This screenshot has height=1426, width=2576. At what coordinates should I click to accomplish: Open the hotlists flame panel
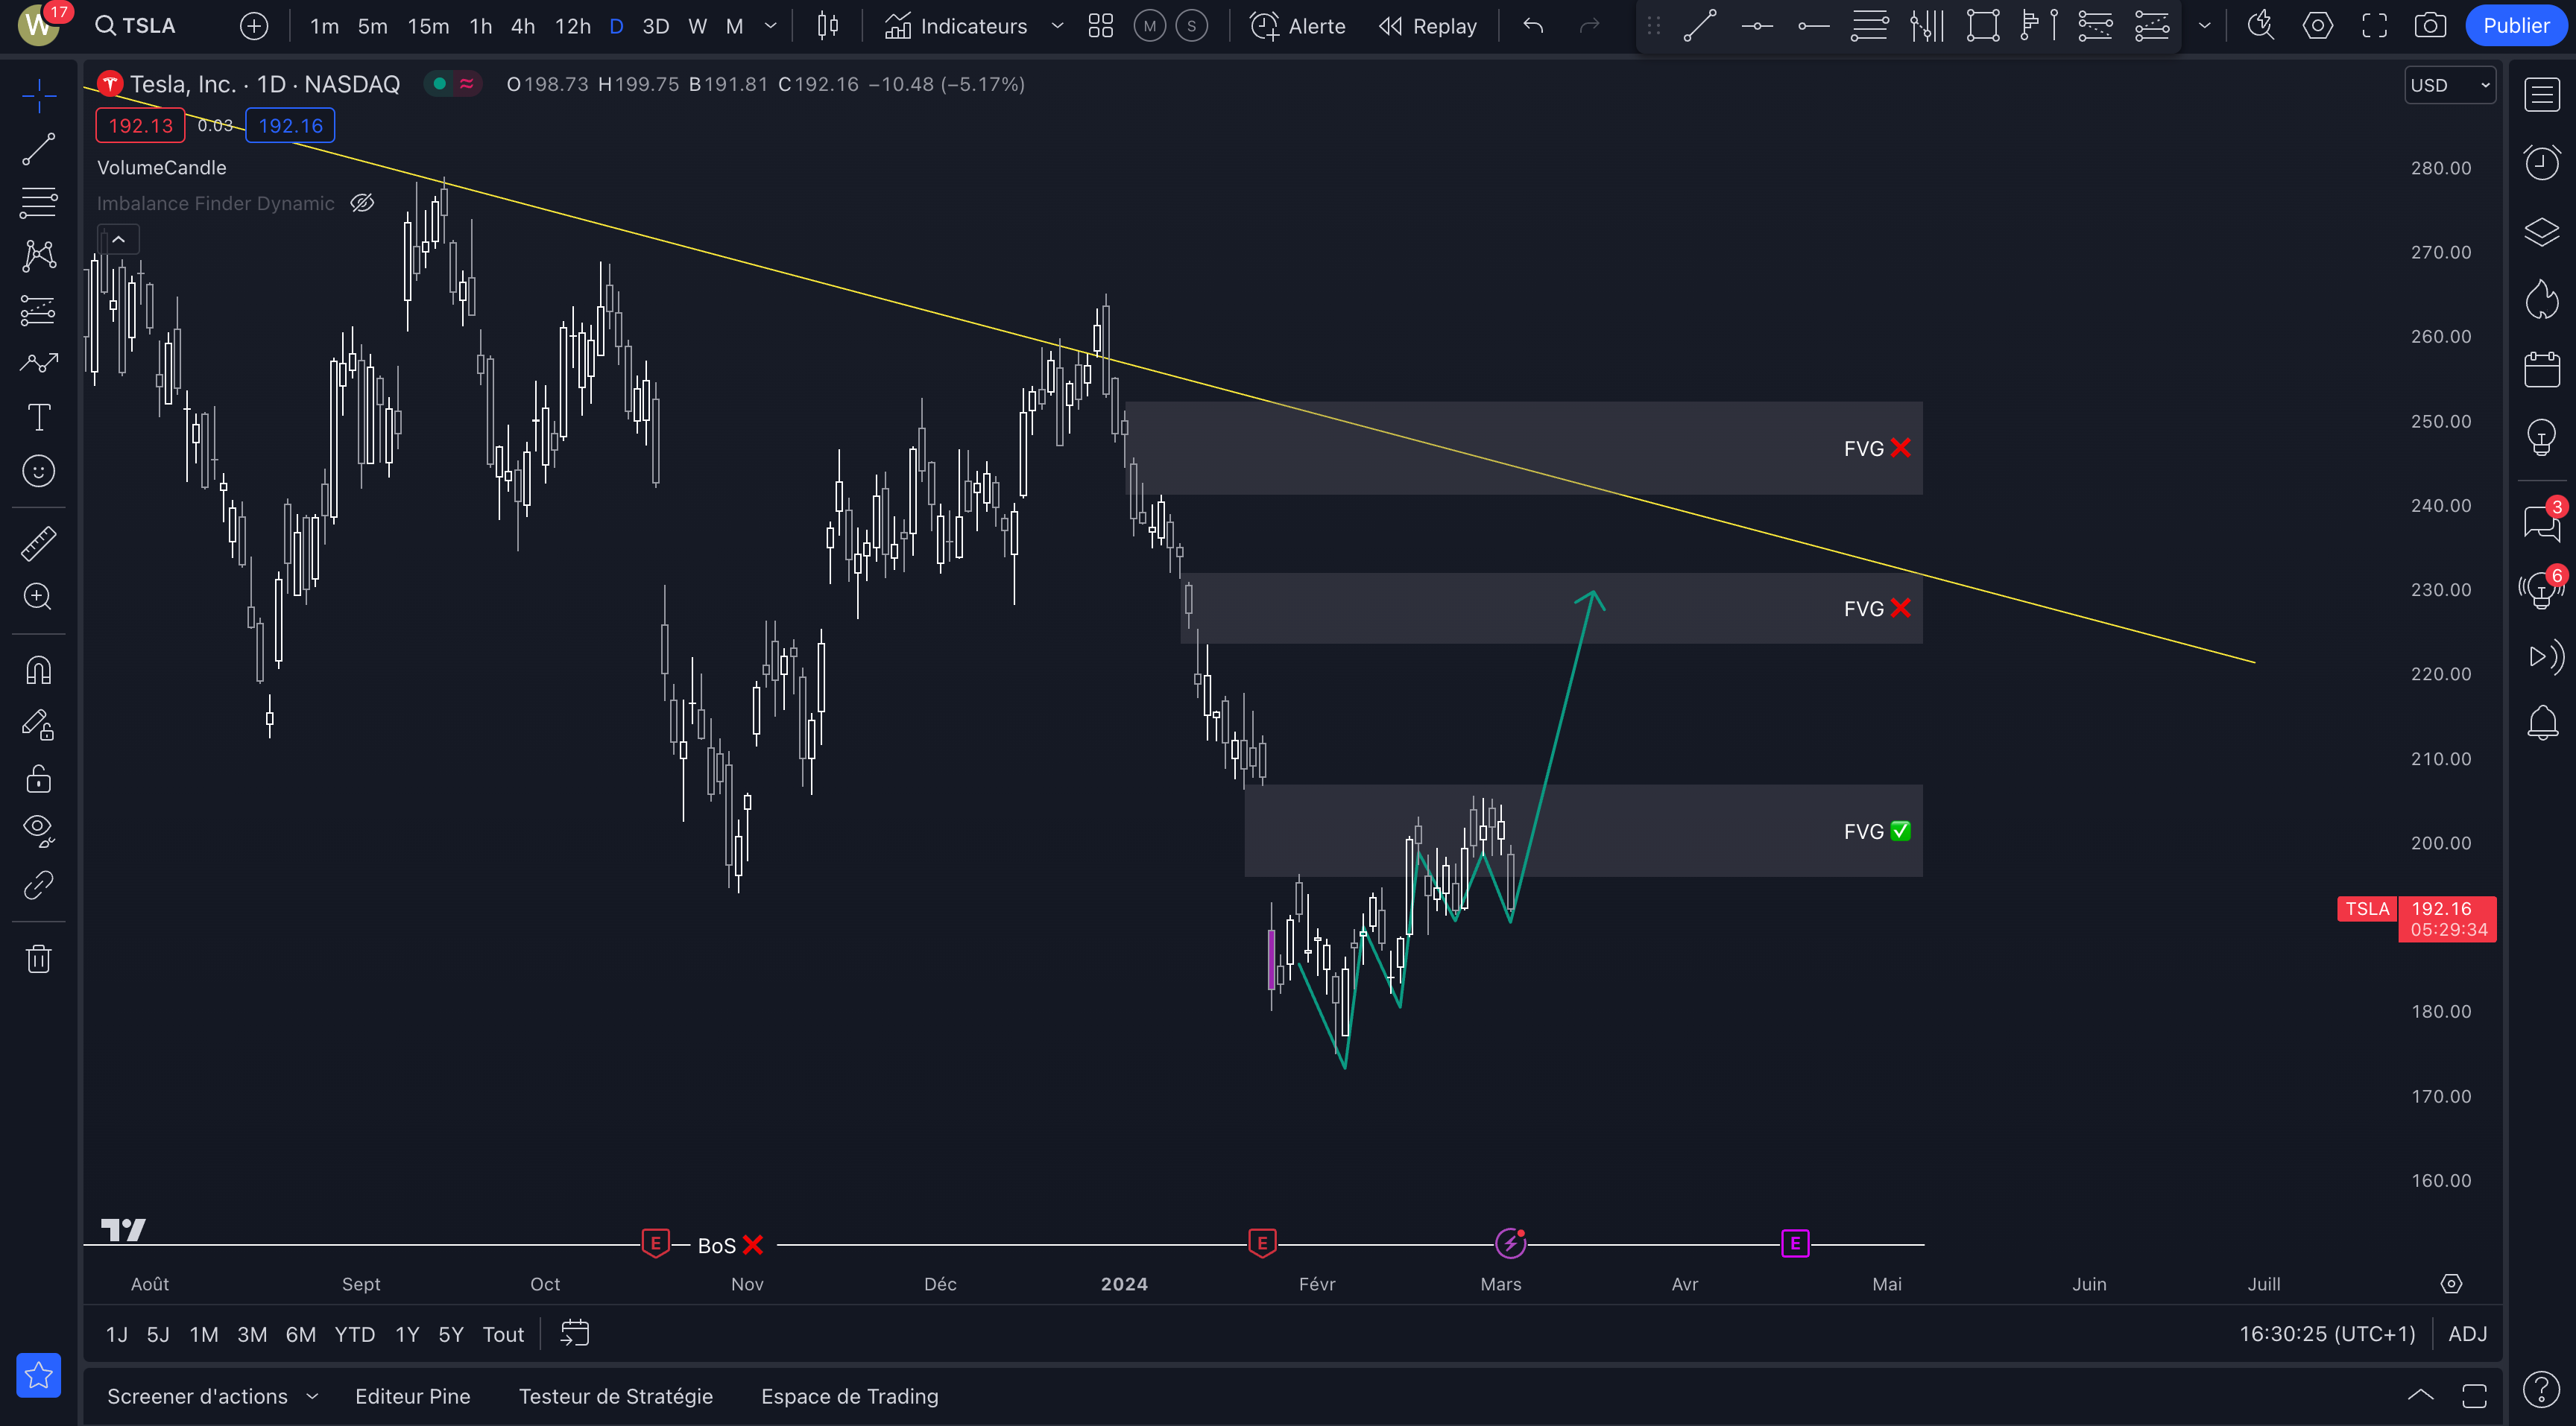tap(2541, 300)
